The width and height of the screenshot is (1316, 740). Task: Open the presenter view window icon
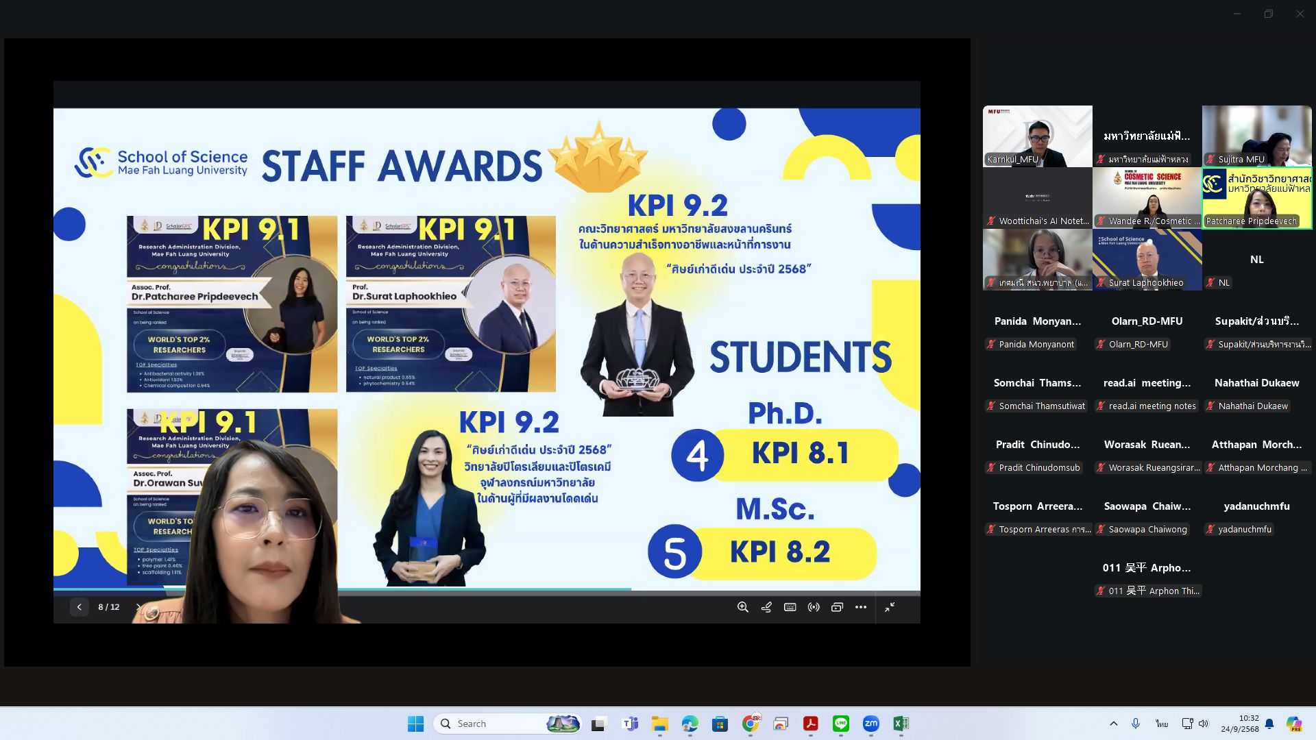click(837, 607)
